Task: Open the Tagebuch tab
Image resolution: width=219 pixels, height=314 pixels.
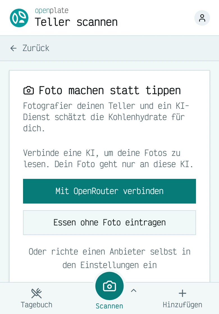Action: pyautogui.click(x=36, y=298)
